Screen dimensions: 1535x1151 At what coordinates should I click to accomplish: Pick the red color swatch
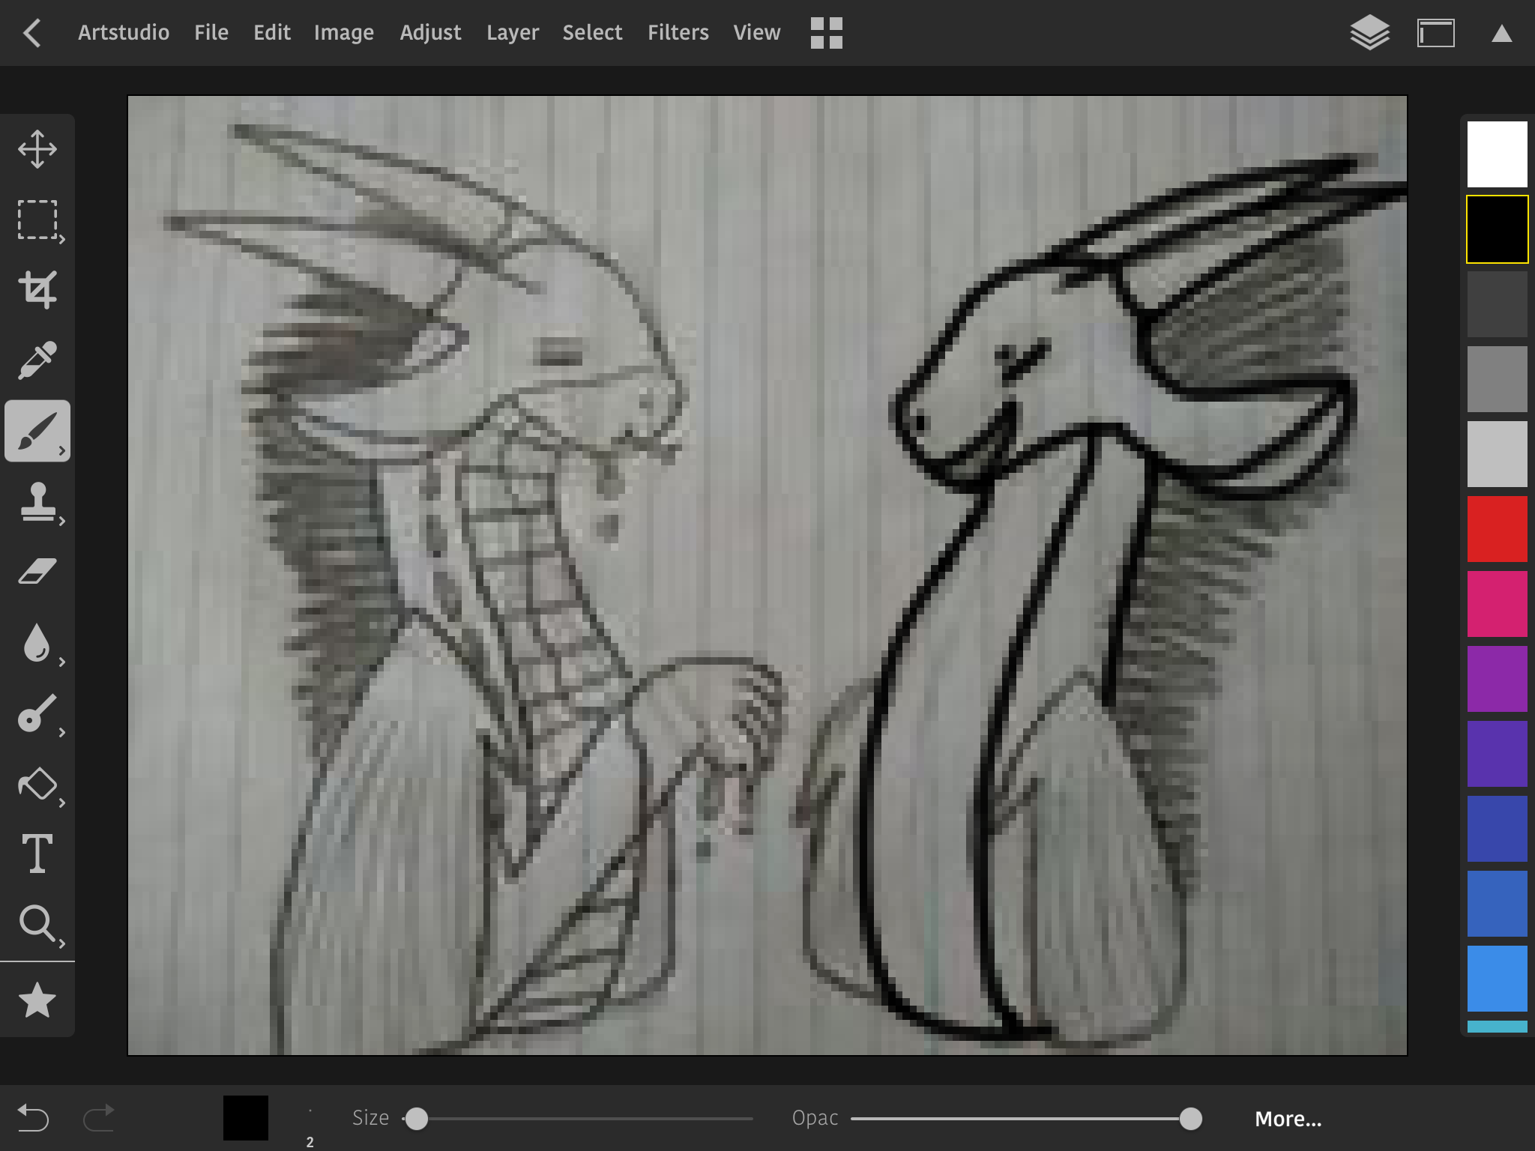click(1497, 528)
